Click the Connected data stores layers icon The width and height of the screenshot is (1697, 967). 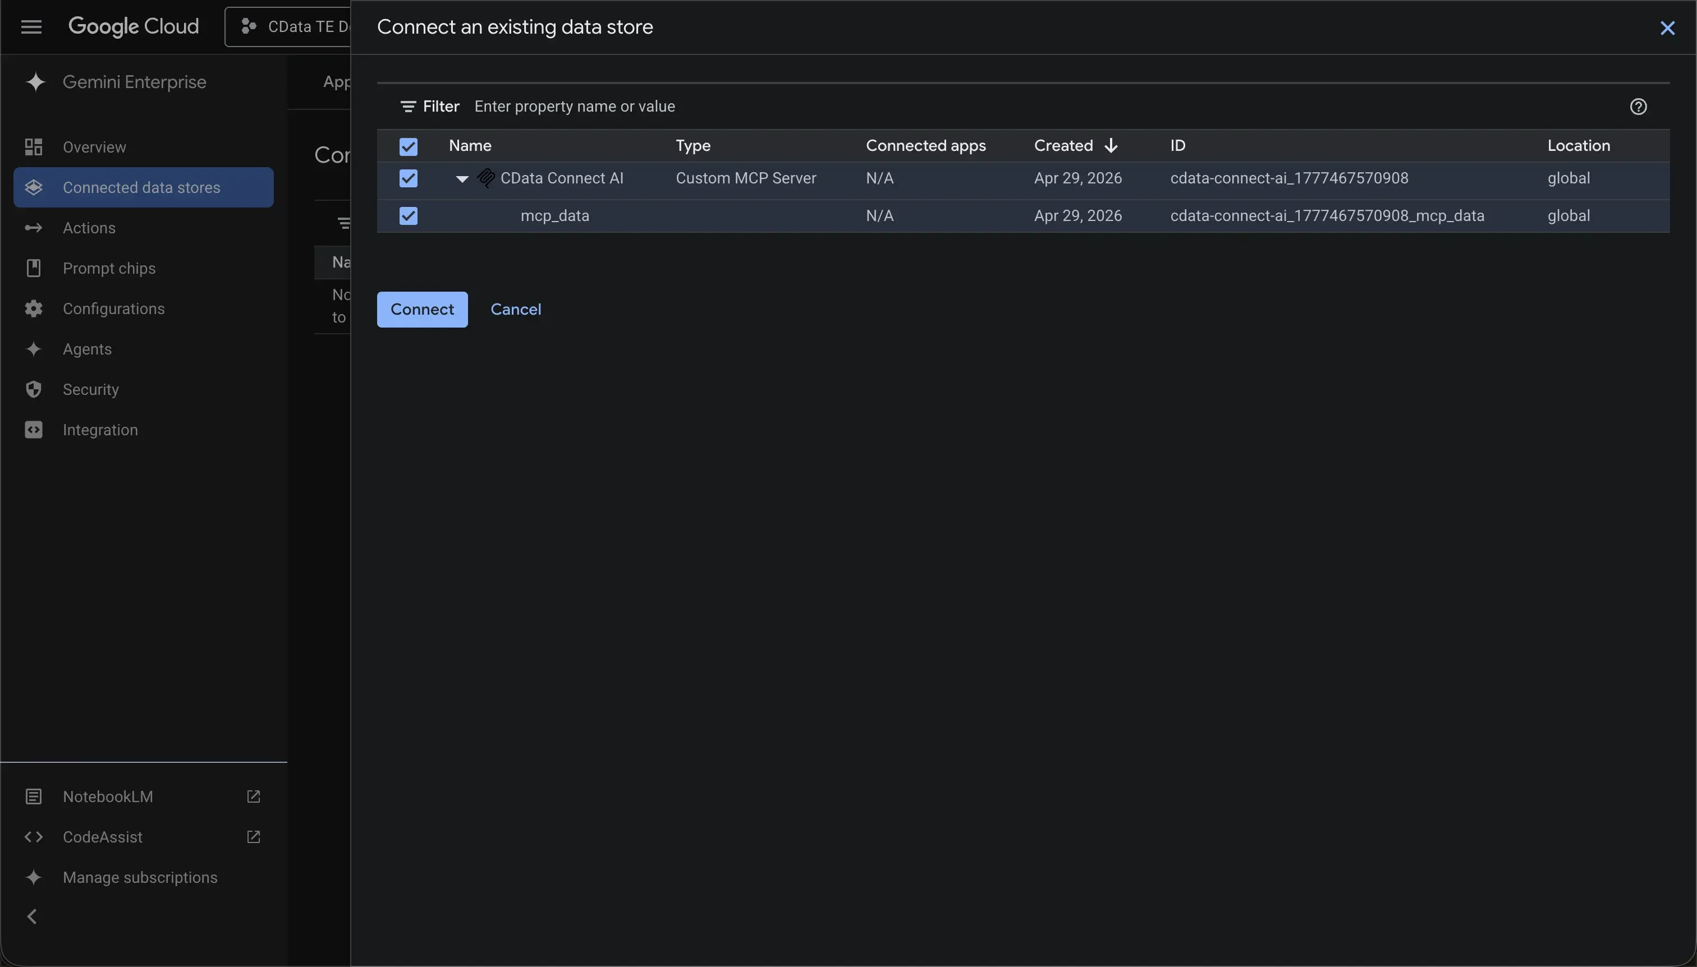coord(33,187)
